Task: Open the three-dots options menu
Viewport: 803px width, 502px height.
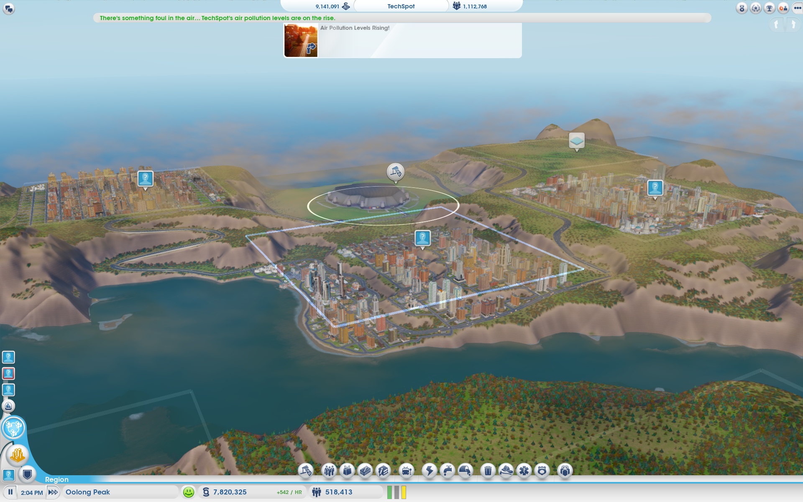Action: click(797, 8)
